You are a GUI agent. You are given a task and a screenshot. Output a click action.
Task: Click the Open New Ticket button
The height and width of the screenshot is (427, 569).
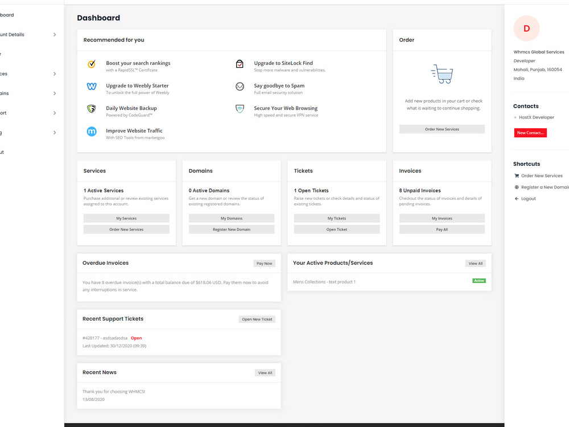pyautogui.click(x=257, y=319)
